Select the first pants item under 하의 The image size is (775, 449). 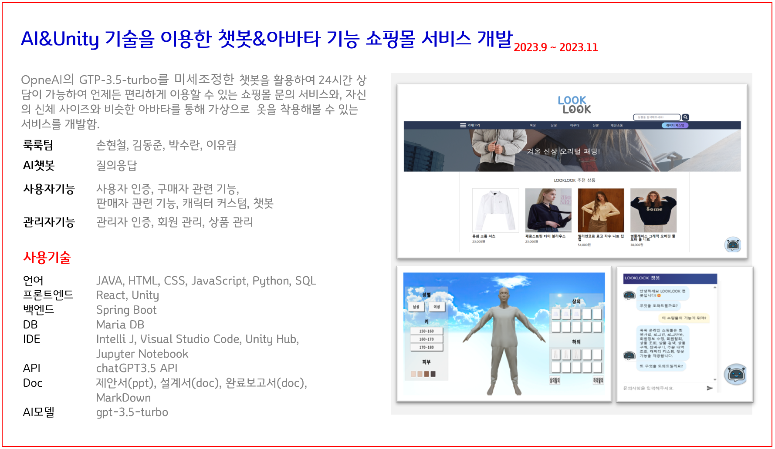555,354
